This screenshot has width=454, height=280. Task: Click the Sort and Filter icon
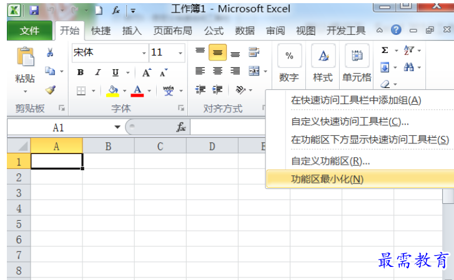pyautogui.click(x=409, y=51)
